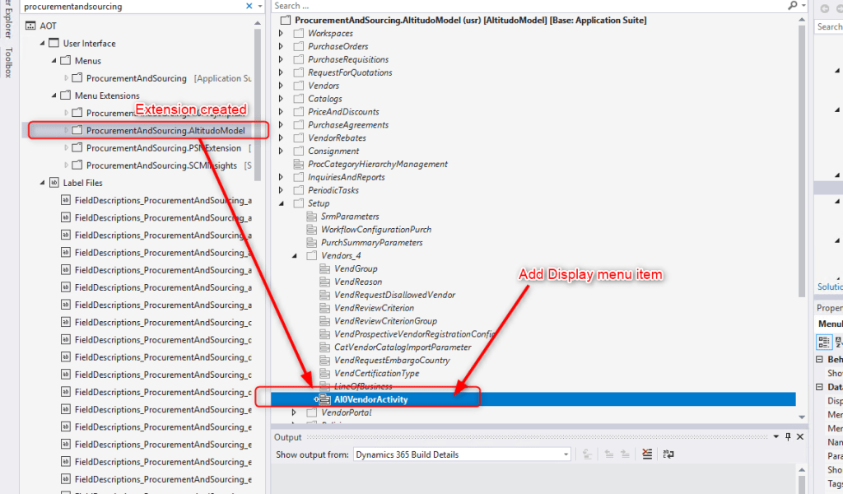Open the Show output from dropdown
Image resolution: width=843 pixels, height=494 pixels.
pyautogui.click(x=565, y=454)
